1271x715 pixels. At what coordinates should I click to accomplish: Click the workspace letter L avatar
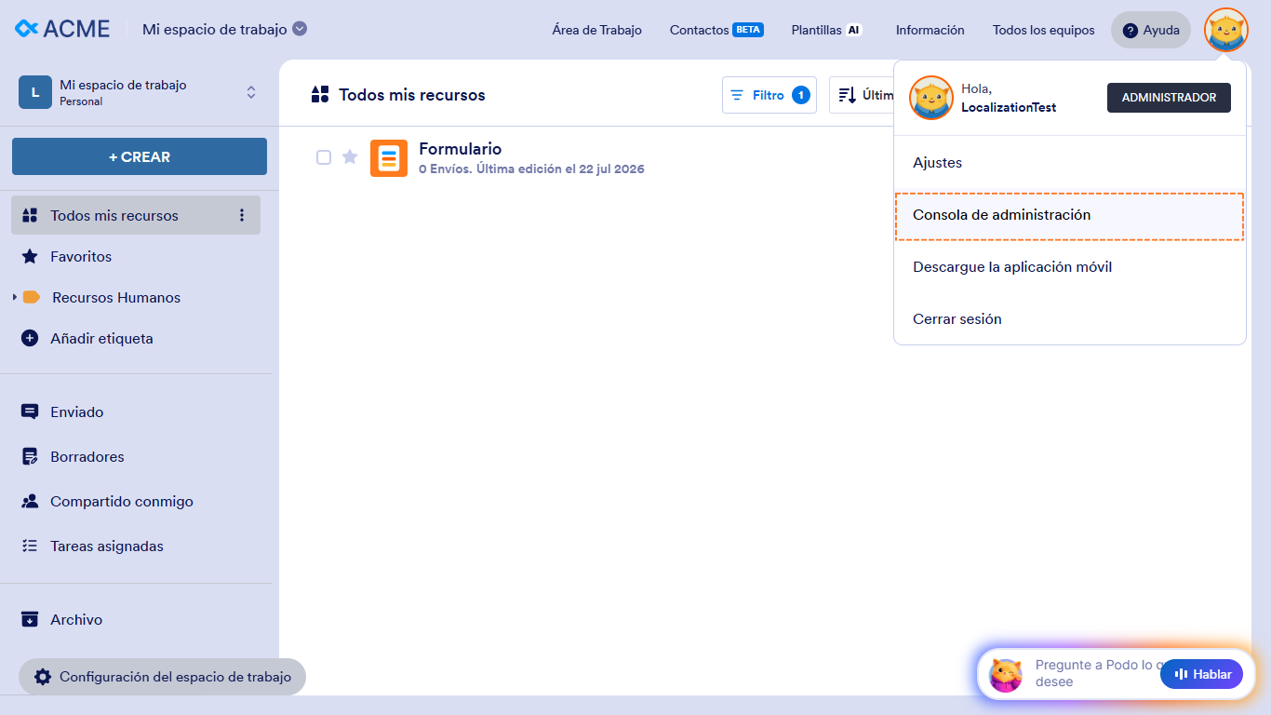pos(35,92)
